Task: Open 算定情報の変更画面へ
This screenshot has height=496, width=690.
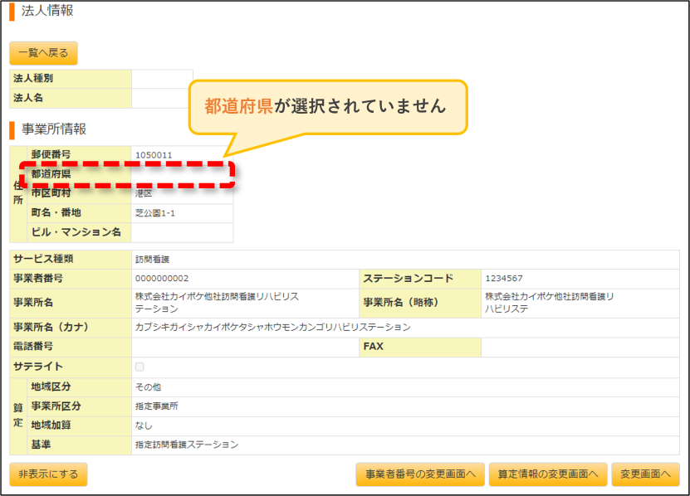Action: point(548,474)
